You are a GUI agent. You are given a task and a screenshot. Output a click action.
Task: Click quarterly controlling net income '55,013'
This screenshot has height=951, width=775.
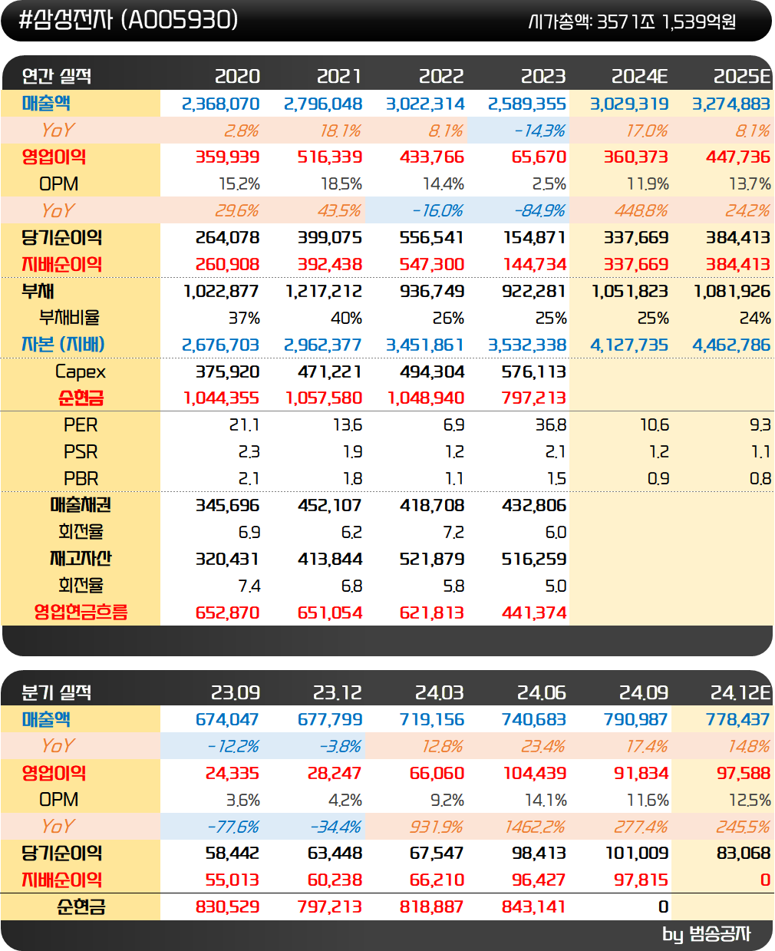(x=232, y=880)
